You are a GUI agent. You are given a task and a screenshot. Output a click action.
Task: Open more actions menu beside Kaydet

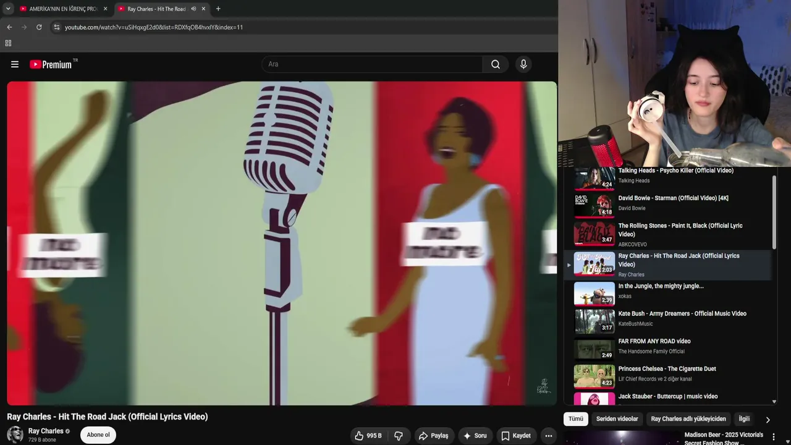549,436
